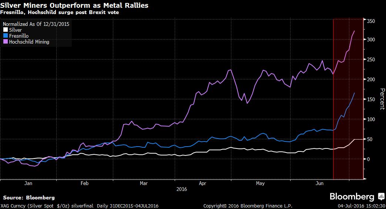Click the purple Hochschild Mining legend swatch

(x=5, y=42)
